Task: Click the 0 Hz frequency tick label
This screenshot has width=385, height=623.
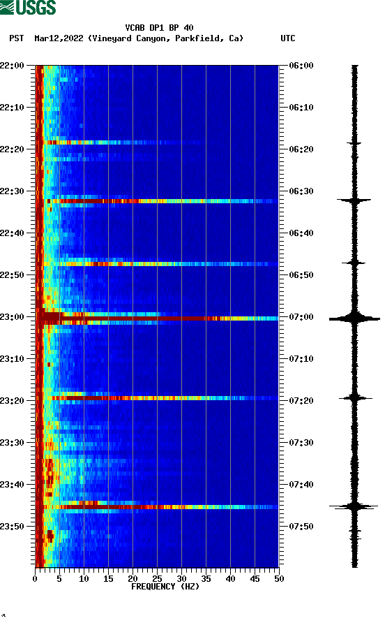Action: click(35, 579)
